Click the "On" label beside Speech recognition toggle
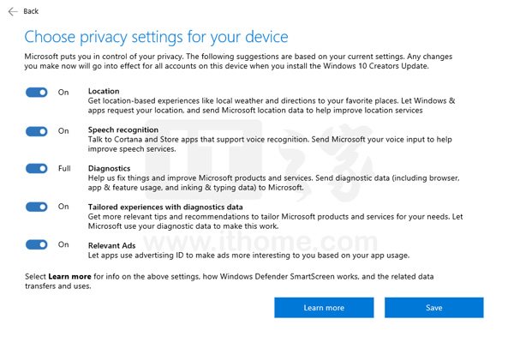514x337 pixels. tap(63, 131)
